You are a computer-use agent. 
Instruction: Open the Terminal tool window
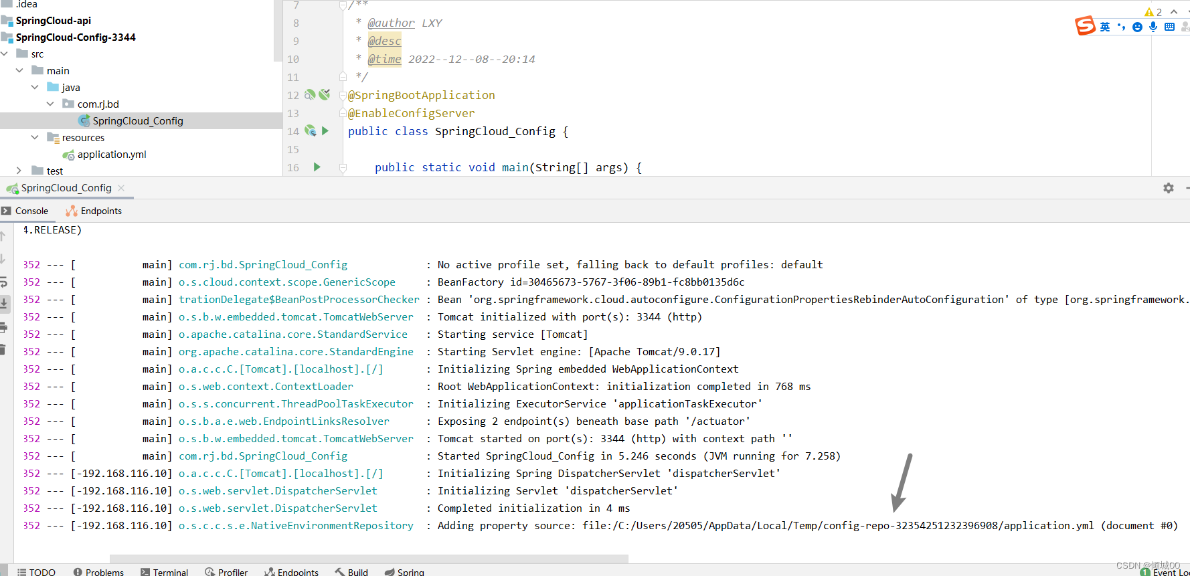click(164, 572)
